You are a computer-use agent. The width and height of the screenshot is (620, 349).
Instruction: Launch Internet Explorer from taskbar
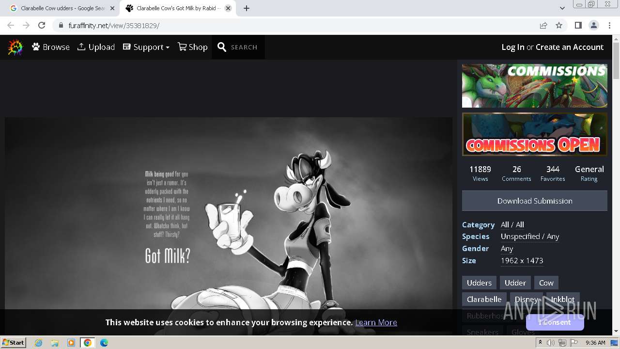(39, 343)
